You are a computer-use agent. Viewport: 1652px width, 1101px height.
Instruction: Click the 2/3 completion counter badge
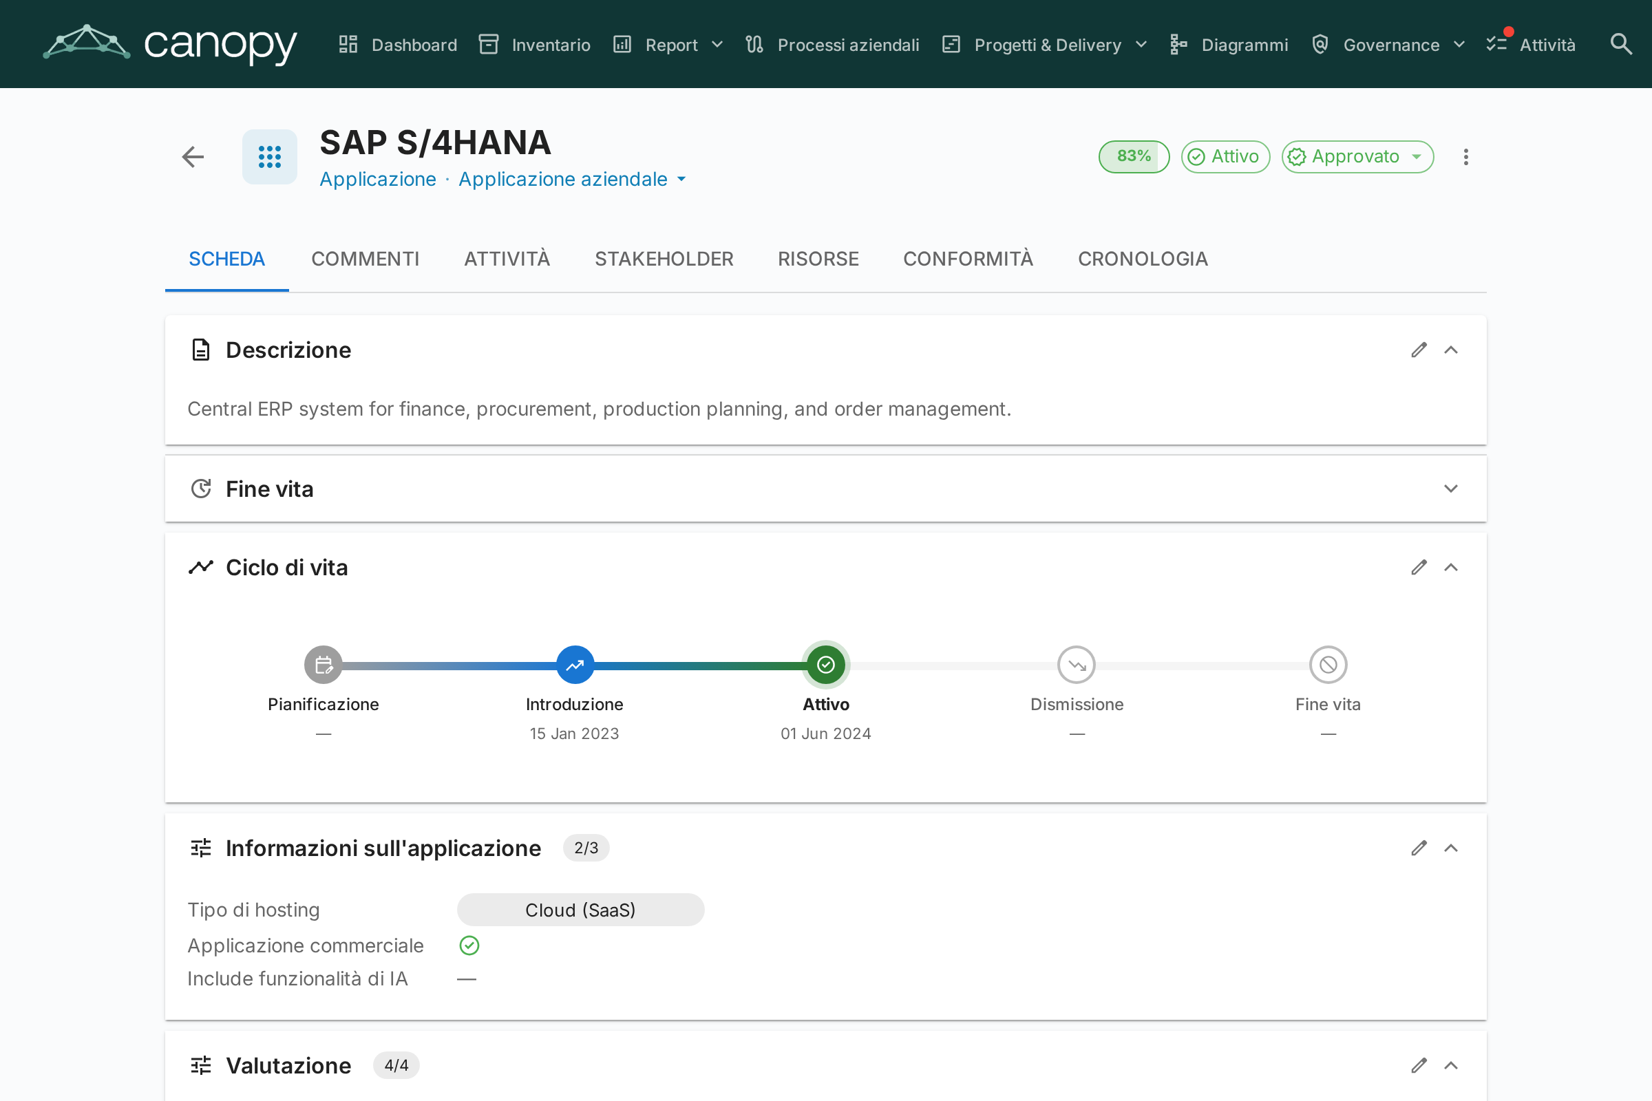point(586,848)
